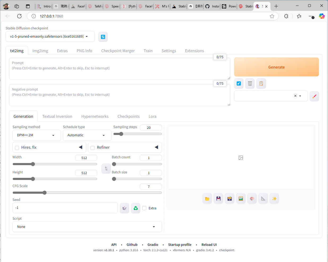This screenshot has width=328, height=262.
Task: Enable the Hires. fix checkbox
Action: pos(17,148)
